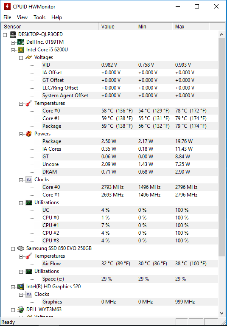
Task: Open the File menu
Action: [7, 17]
